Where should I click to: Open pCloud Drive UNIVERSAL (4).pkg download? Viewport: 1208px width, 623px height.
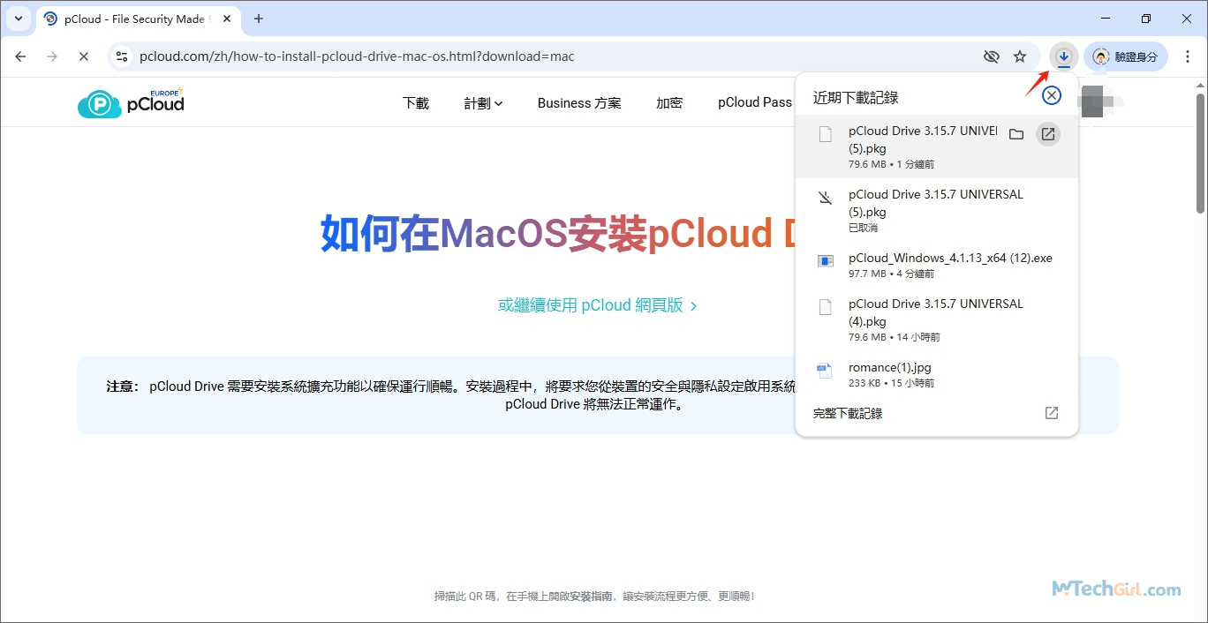[x=937, y=319]
